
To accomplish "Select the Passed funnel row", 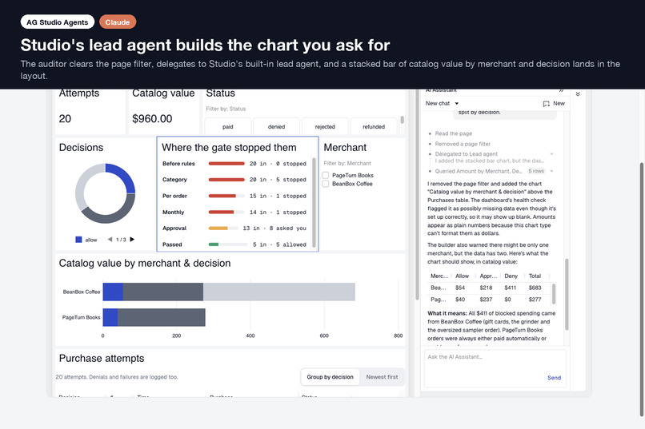I will (234, 244).
